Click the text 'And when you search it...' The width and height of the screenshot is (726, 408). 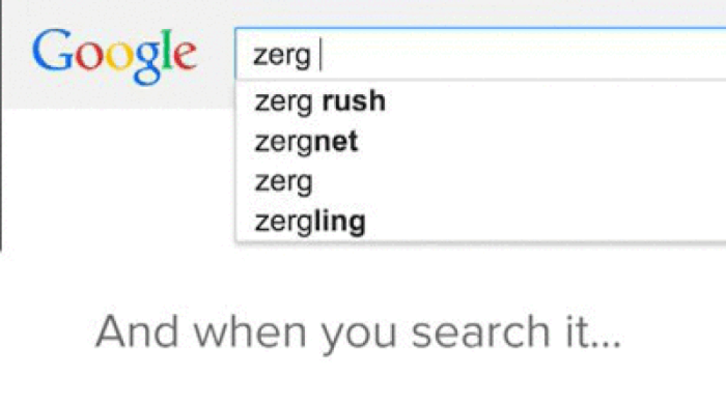pyautogui.click(x=358, y=329)
